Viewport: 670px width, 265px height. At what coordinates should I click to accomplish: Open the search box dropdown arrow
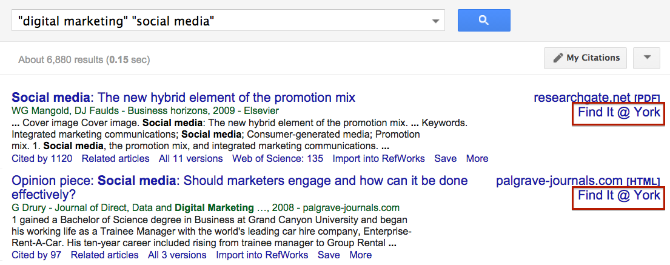435,21
